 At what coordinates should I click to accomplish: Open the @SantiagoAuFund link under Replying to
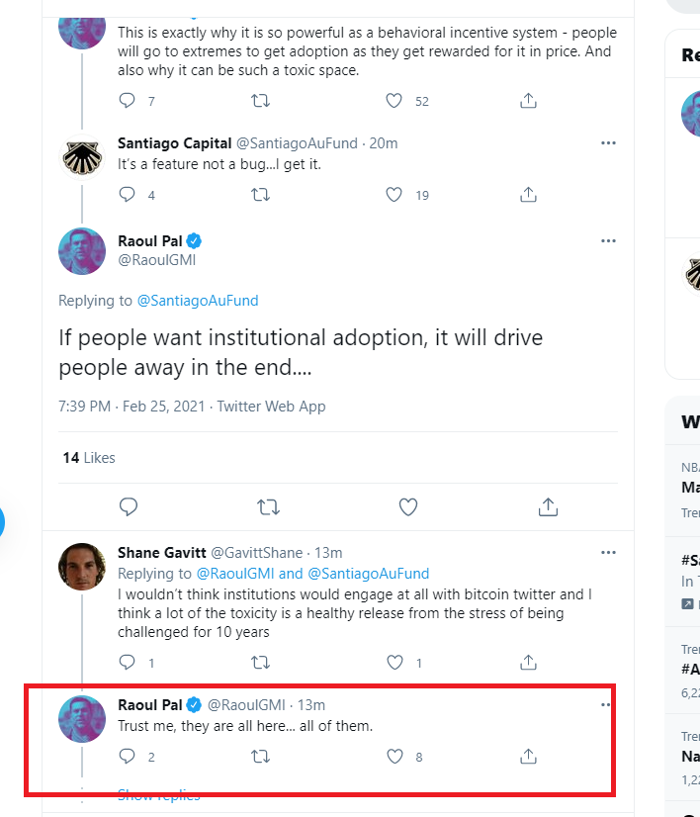click(x=197, y=300)
